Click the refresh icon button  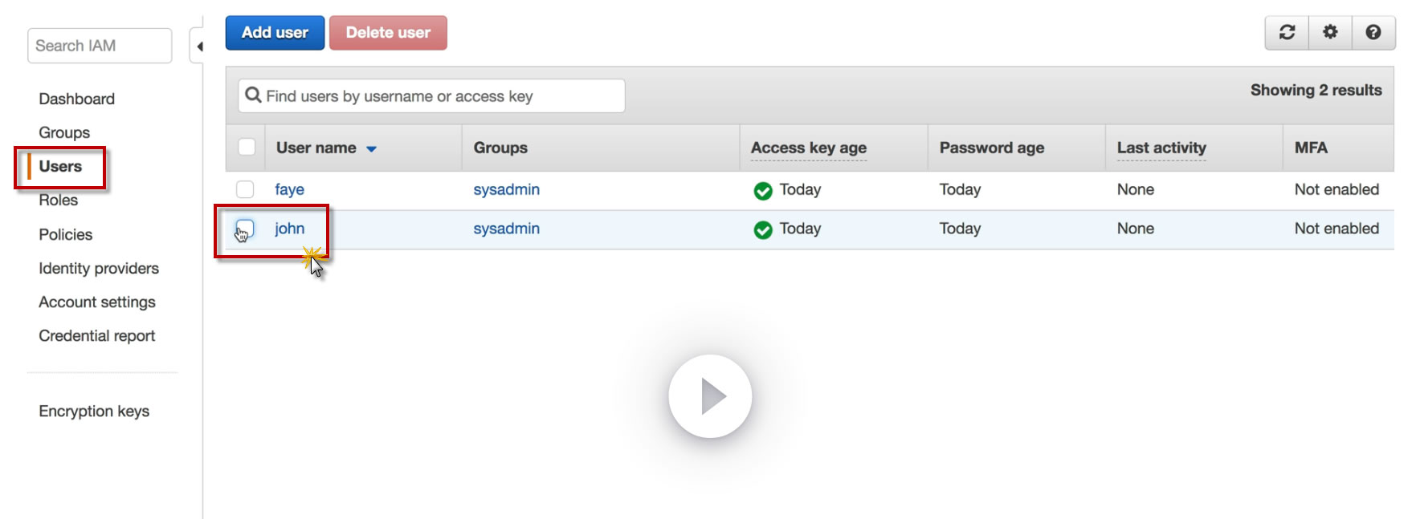(x=1287, y=32)
